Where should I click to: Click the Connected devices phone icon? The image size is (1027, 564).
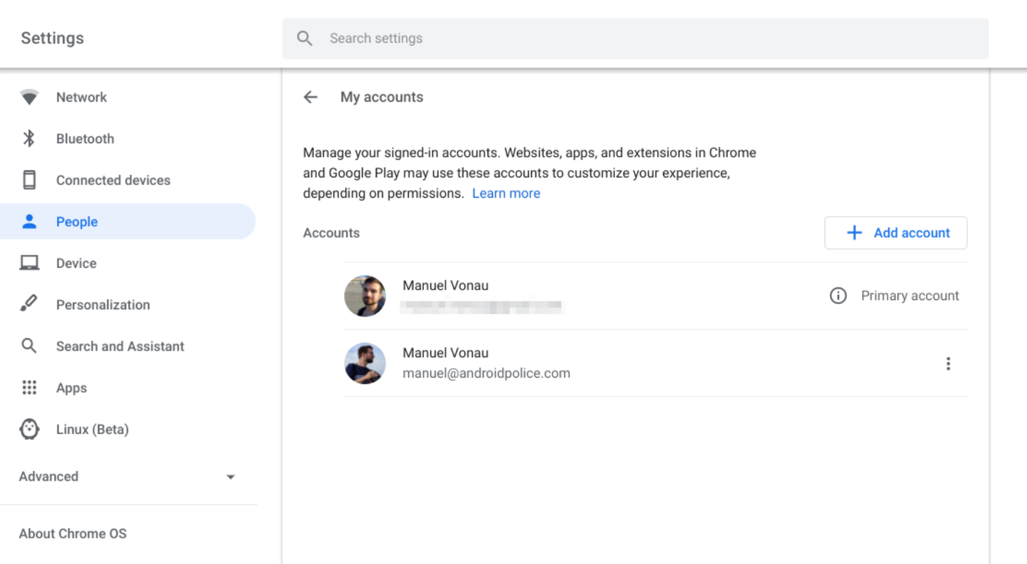pyautogui.click(x=29, y=180)
